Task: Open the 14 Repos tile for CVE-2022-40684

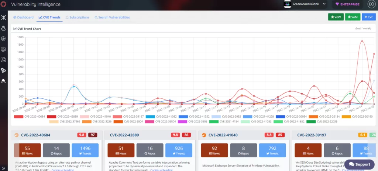Action: click(x=56, y=150)
